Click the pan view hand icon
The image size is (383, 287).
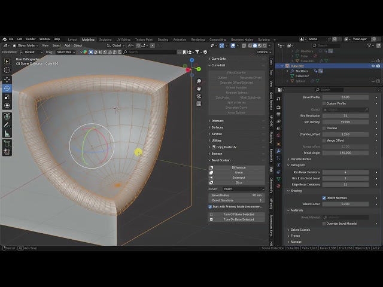click(x=199, y=88)
